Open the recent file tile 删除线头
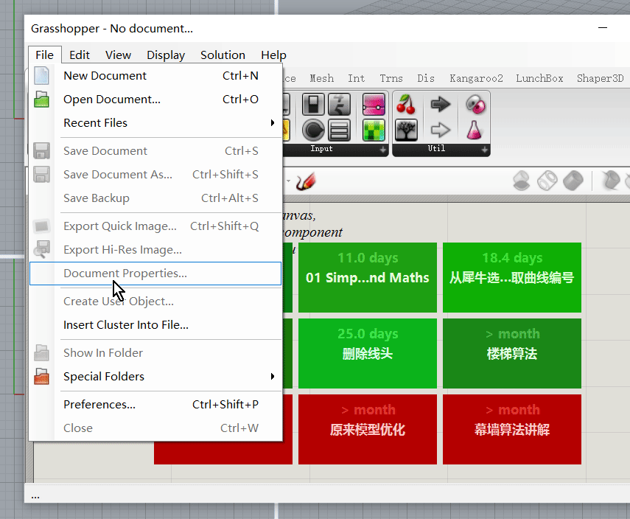Viewport: 630px width, 519px height. click(x=368, y=352)
